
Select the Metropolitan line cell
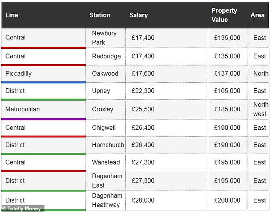point(22,109)
